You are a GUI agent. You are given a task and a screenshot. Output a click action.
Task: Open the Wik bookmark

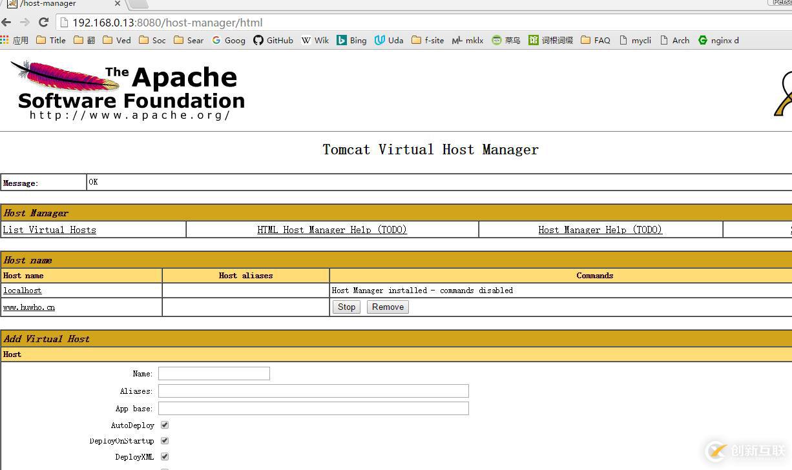315,40
